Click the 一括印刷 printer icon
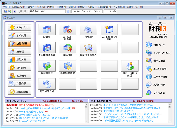177x128 pixels. pyautogui.click(x=88, y=30)
